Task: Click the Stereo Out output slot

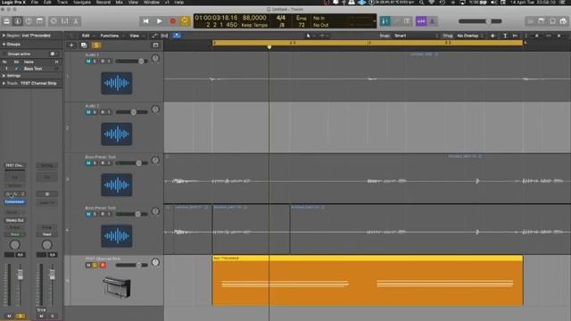Action: click(14, 220)
